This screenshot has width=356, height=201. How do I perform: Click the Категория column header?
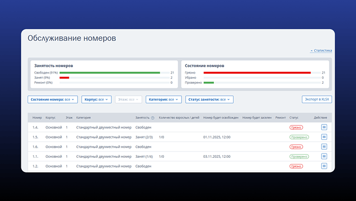point(83,118)
